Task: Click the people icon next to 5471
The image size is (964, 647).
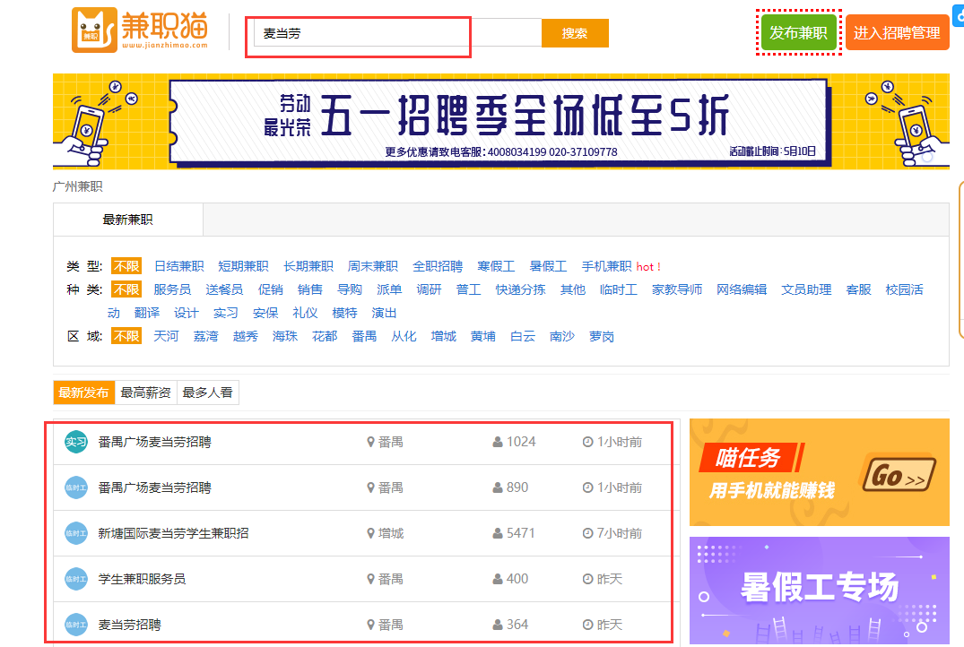Action: 498,533
